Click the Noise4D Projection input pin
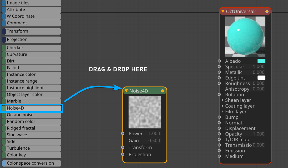 click(123, 154)
